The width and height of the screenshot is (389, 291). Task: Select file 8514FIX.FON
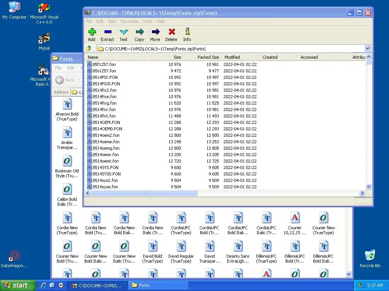[x=105, y=77]
